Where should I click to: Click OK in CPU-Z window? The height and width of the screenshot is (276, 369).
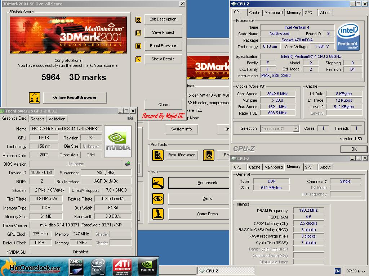click(x=354, y=149)
